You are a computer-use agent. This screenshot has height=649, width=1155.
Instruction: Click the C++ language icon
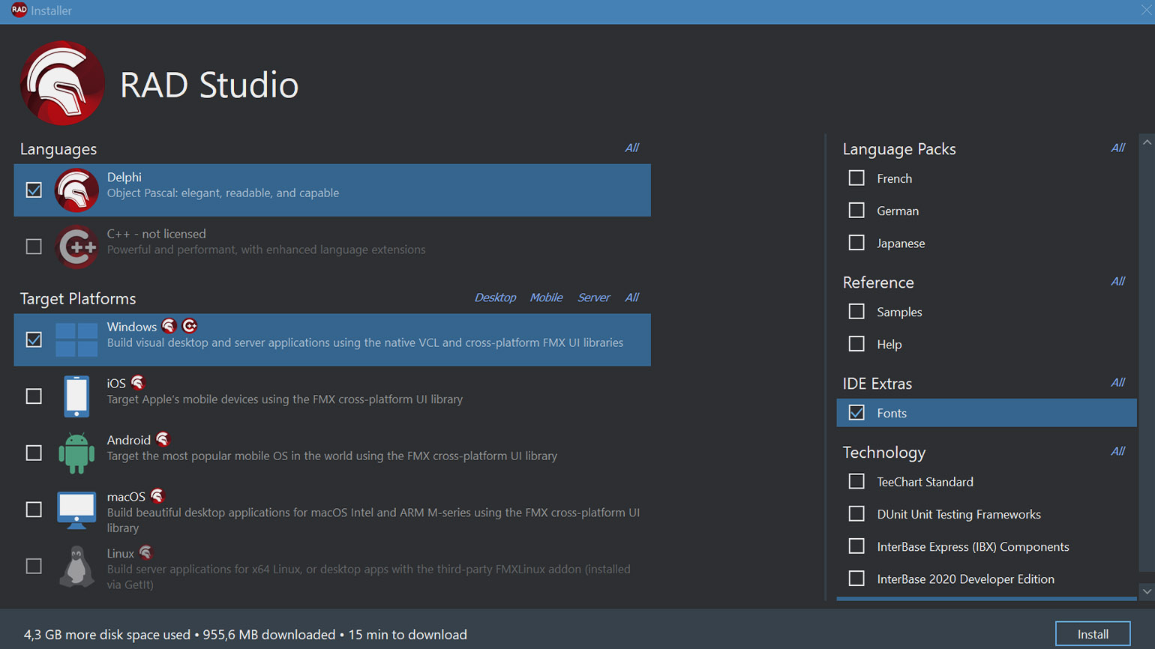(x=76, y=247)
